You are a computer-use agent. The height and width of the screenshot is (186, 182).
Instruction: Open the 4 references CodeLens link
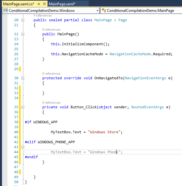point(43,16)
